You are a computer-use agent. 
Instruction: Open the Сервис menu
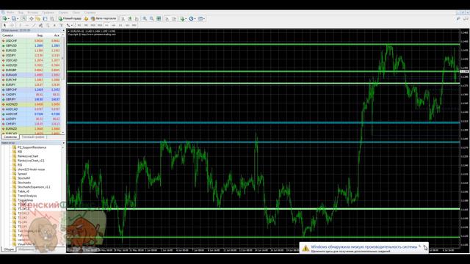[63, 12]
